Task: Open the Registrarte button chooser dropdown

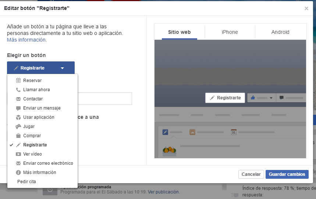Action: click(41, 68)
